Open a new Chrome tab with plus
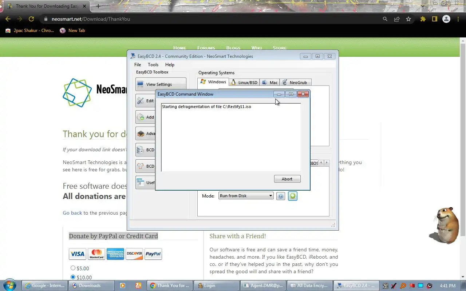The height and width of the screenshot is (291, 466). click(98, 6)
